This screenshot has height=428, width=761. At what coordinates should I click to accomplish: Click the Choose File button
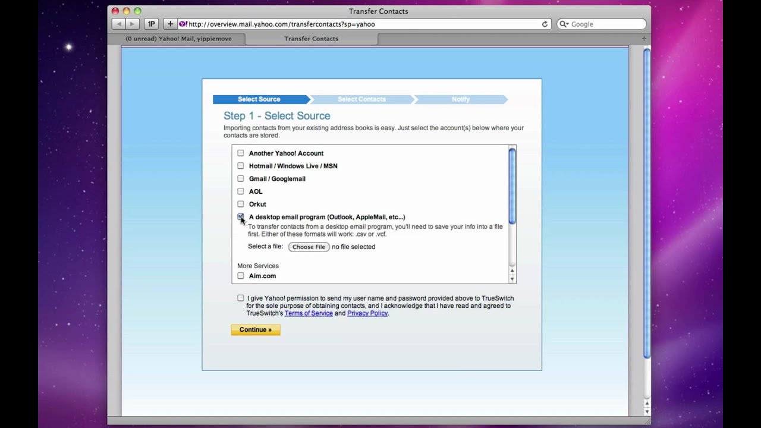[x=309, y=247]
